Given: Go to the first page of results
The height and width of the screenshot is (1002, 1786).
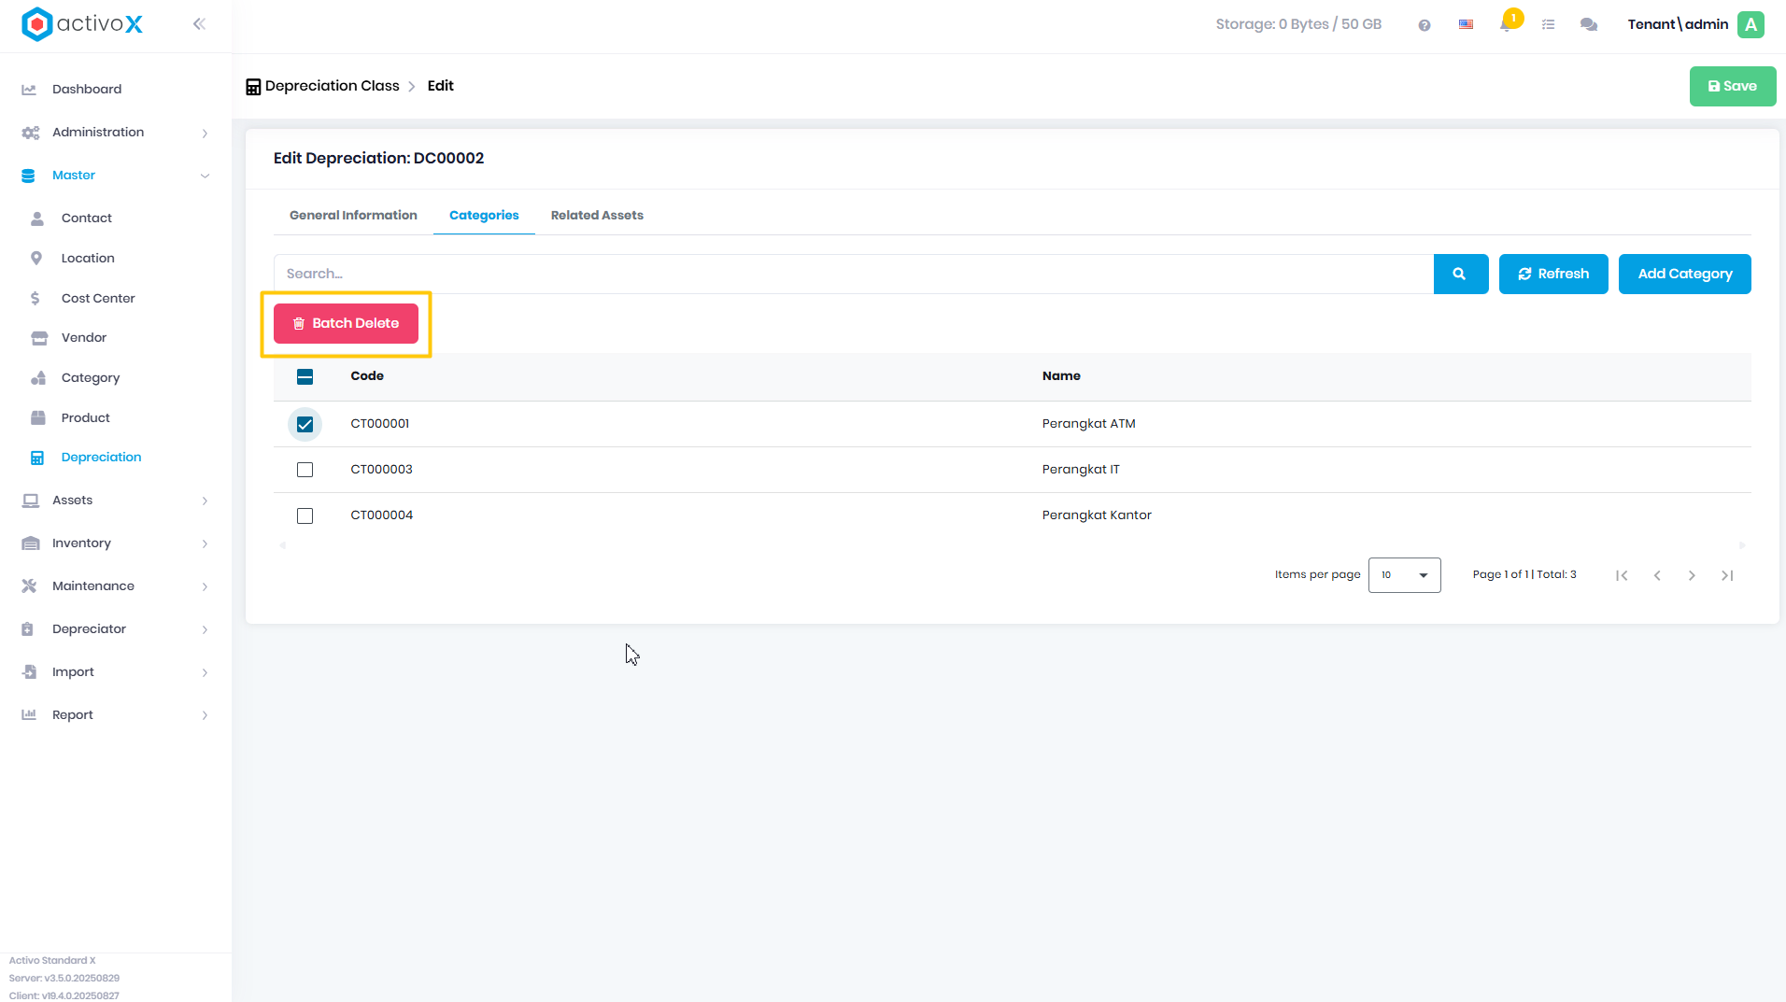Looking at the screenshot, I should pos(1623,575).
